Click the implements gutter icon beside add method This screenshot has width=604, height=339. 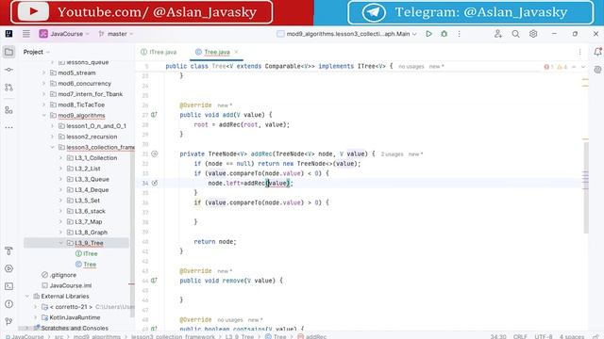pyautogui.click(x=154, y=115)
